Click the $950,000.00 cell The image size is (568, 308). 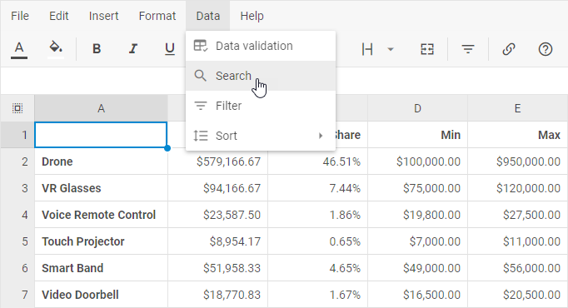click(x=518, y=161)
